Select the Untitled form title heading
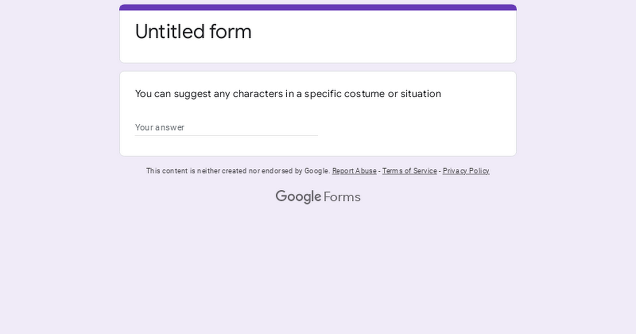The width and height of the screenshot is (636, 334). tap(193, 32)
